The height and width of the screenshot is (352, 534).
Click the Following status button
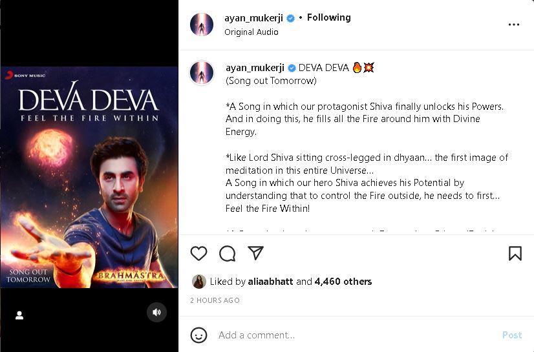328,17
